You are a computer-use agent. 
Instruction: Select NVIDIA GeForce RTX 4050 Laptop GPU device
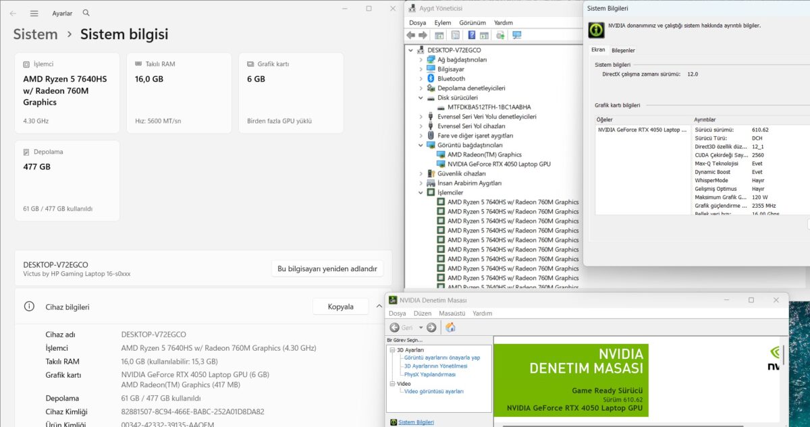498,164
